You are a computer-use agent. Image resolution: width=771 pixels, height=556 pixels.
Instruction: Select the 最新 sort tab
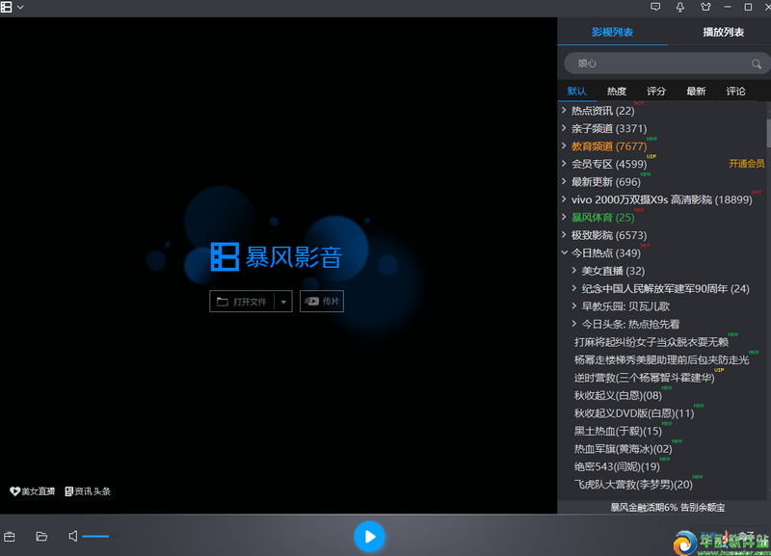click(696, 91)
